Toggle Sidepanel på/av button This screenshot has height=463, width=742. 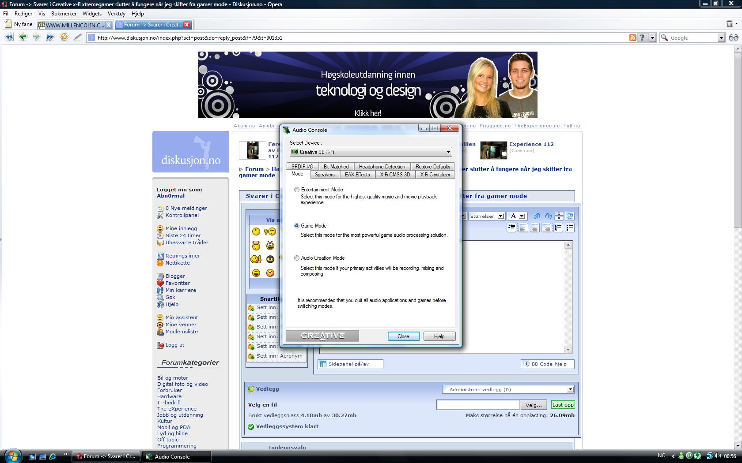350,364
